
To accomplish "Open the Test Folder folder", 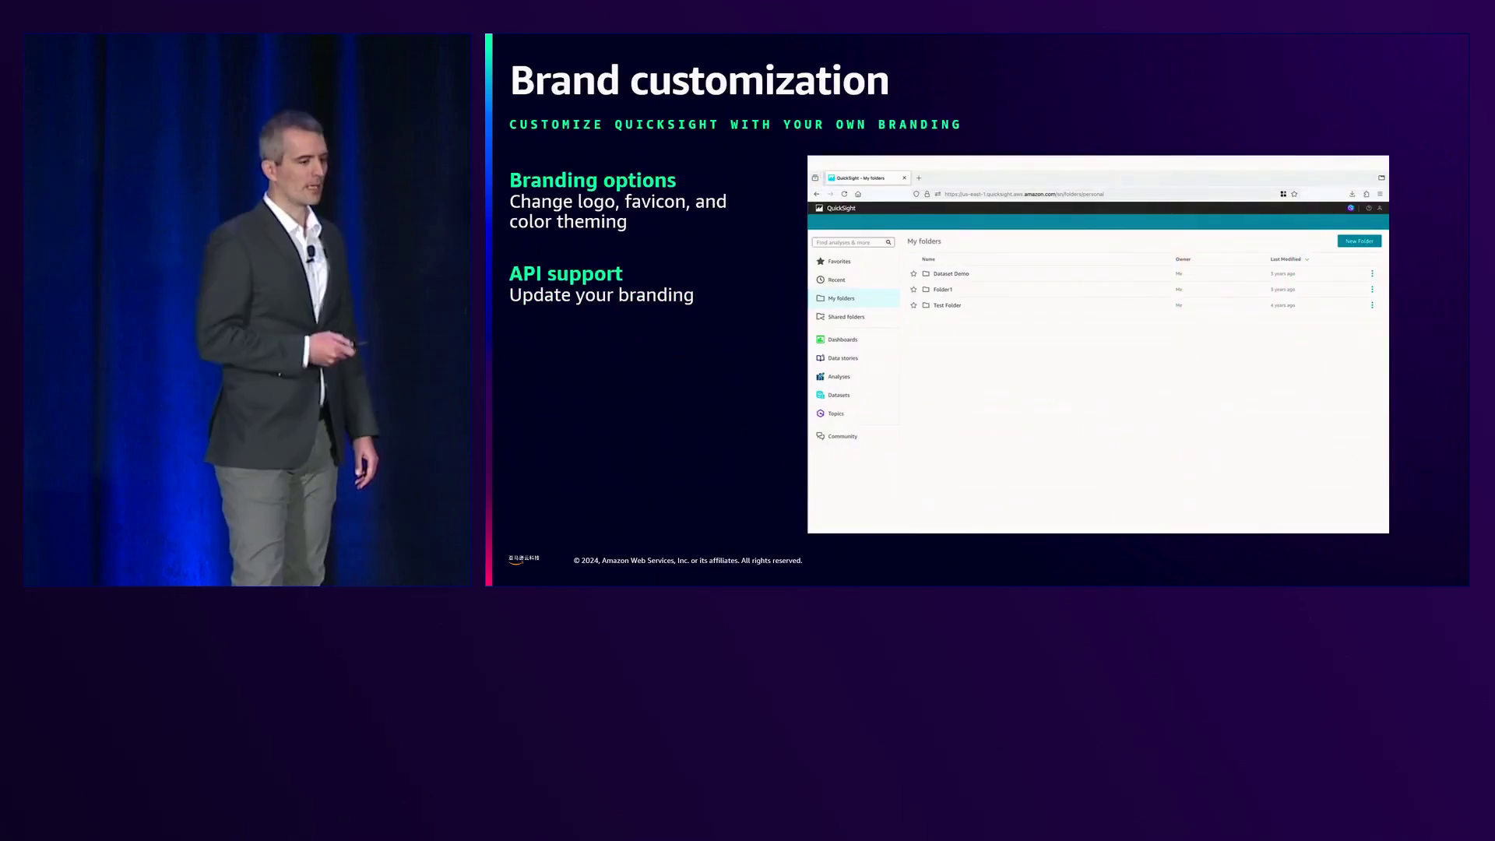I will click(947, 305).
